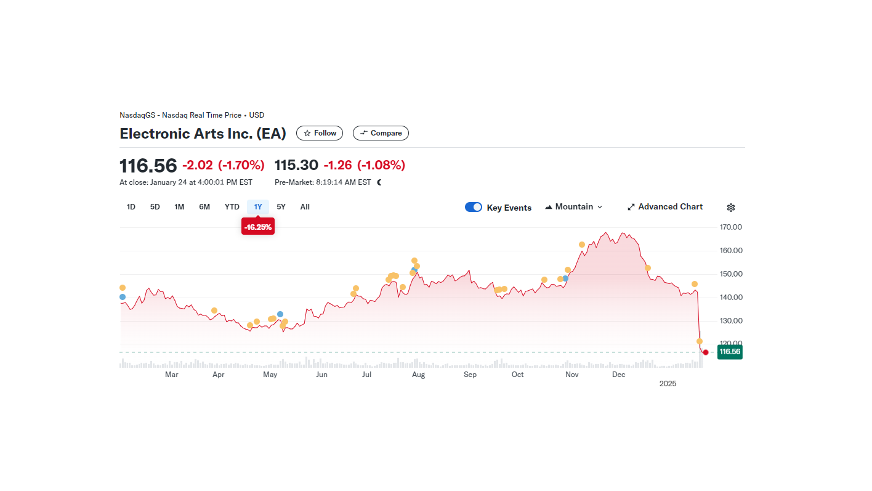The height and width of the screenshot is (491, 872).
Task: Switch to 6M time range
Action: pos(204,207)
